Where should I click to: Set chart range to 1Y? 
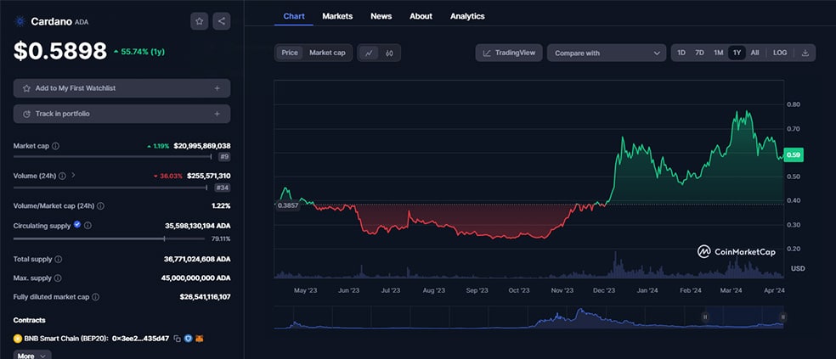tap(737, 53)
